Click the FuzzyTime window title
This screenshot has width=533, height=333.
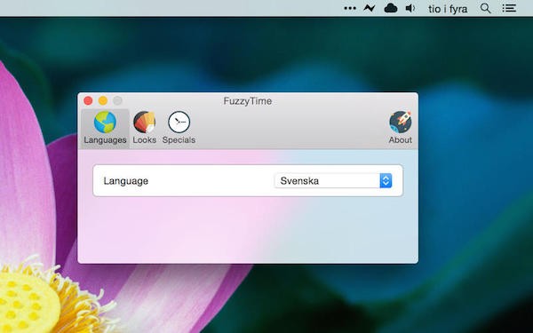[248, 101]
